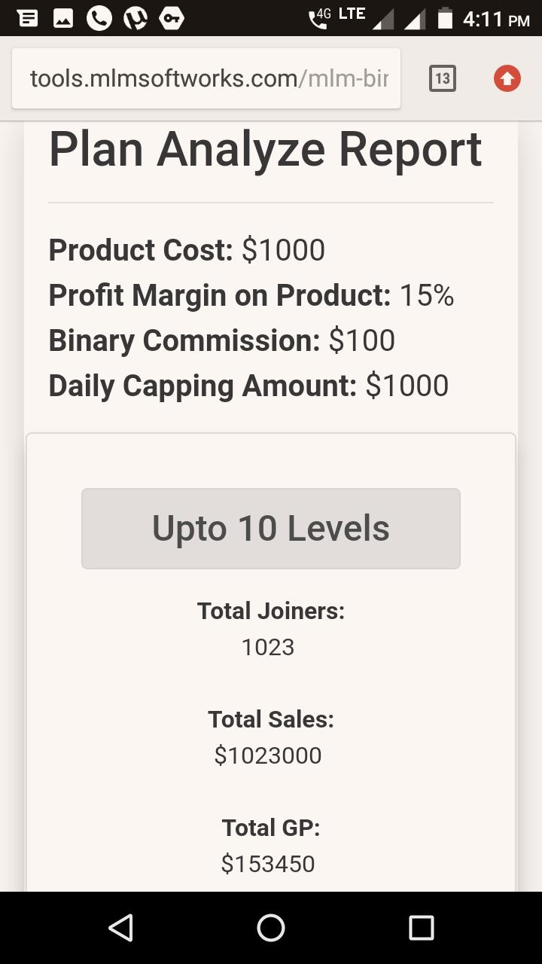The width and height of the screenshot is (542, 964).
Task: Tap the Total GP value $153450
Action: (x=268, y=864)
